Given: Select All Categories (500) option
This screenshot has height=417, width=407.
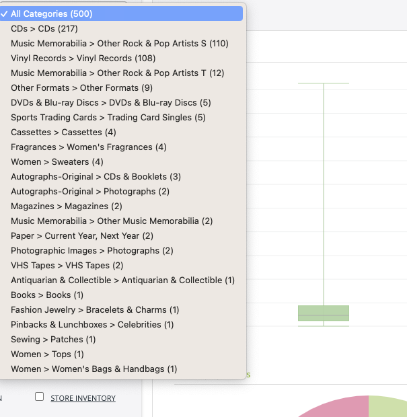Looking at the screenshot, I should pyautogui.click(x=121, y=14).
